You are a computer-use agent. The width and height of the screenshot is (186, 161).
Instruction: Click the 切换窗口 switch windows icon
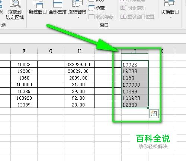point(170,4)
